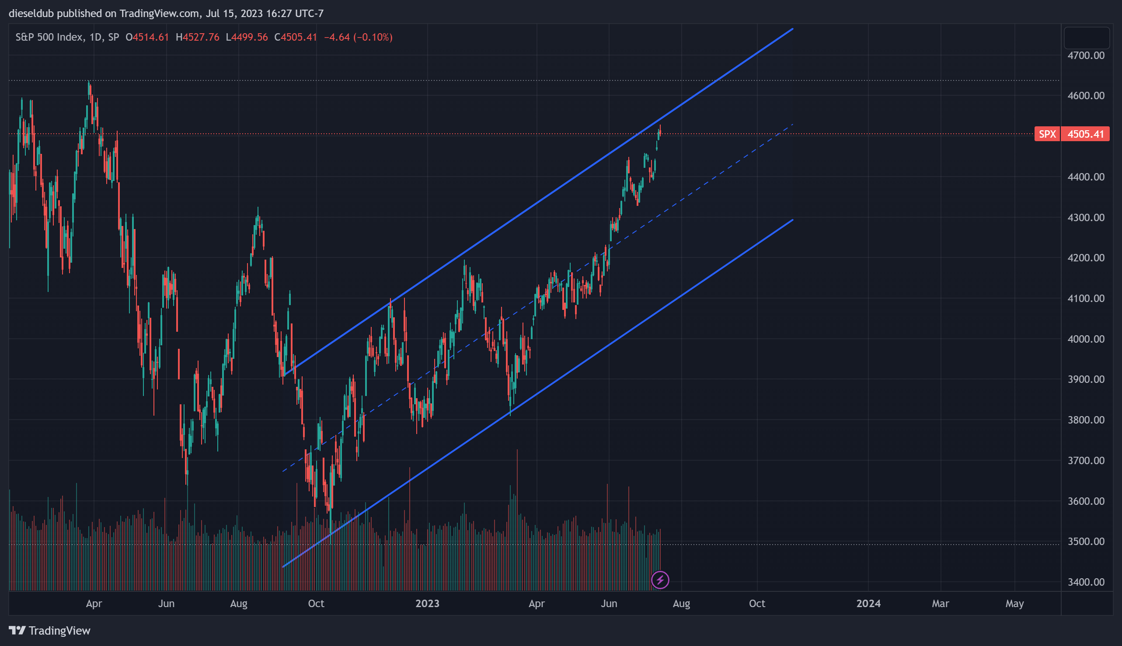Click the 3700.00 price axis label
The width and height of the screenshot is (1122, 646).
click(1086, 461)
